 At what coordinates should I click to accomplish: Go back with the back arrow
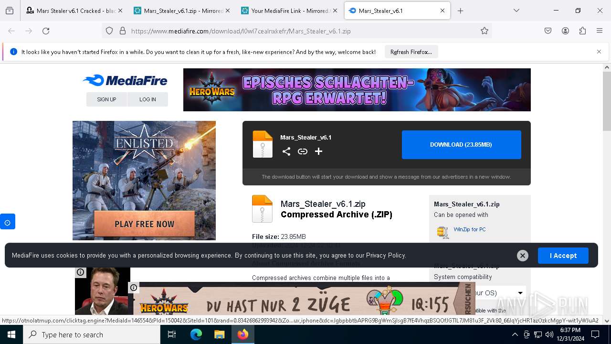11,31
